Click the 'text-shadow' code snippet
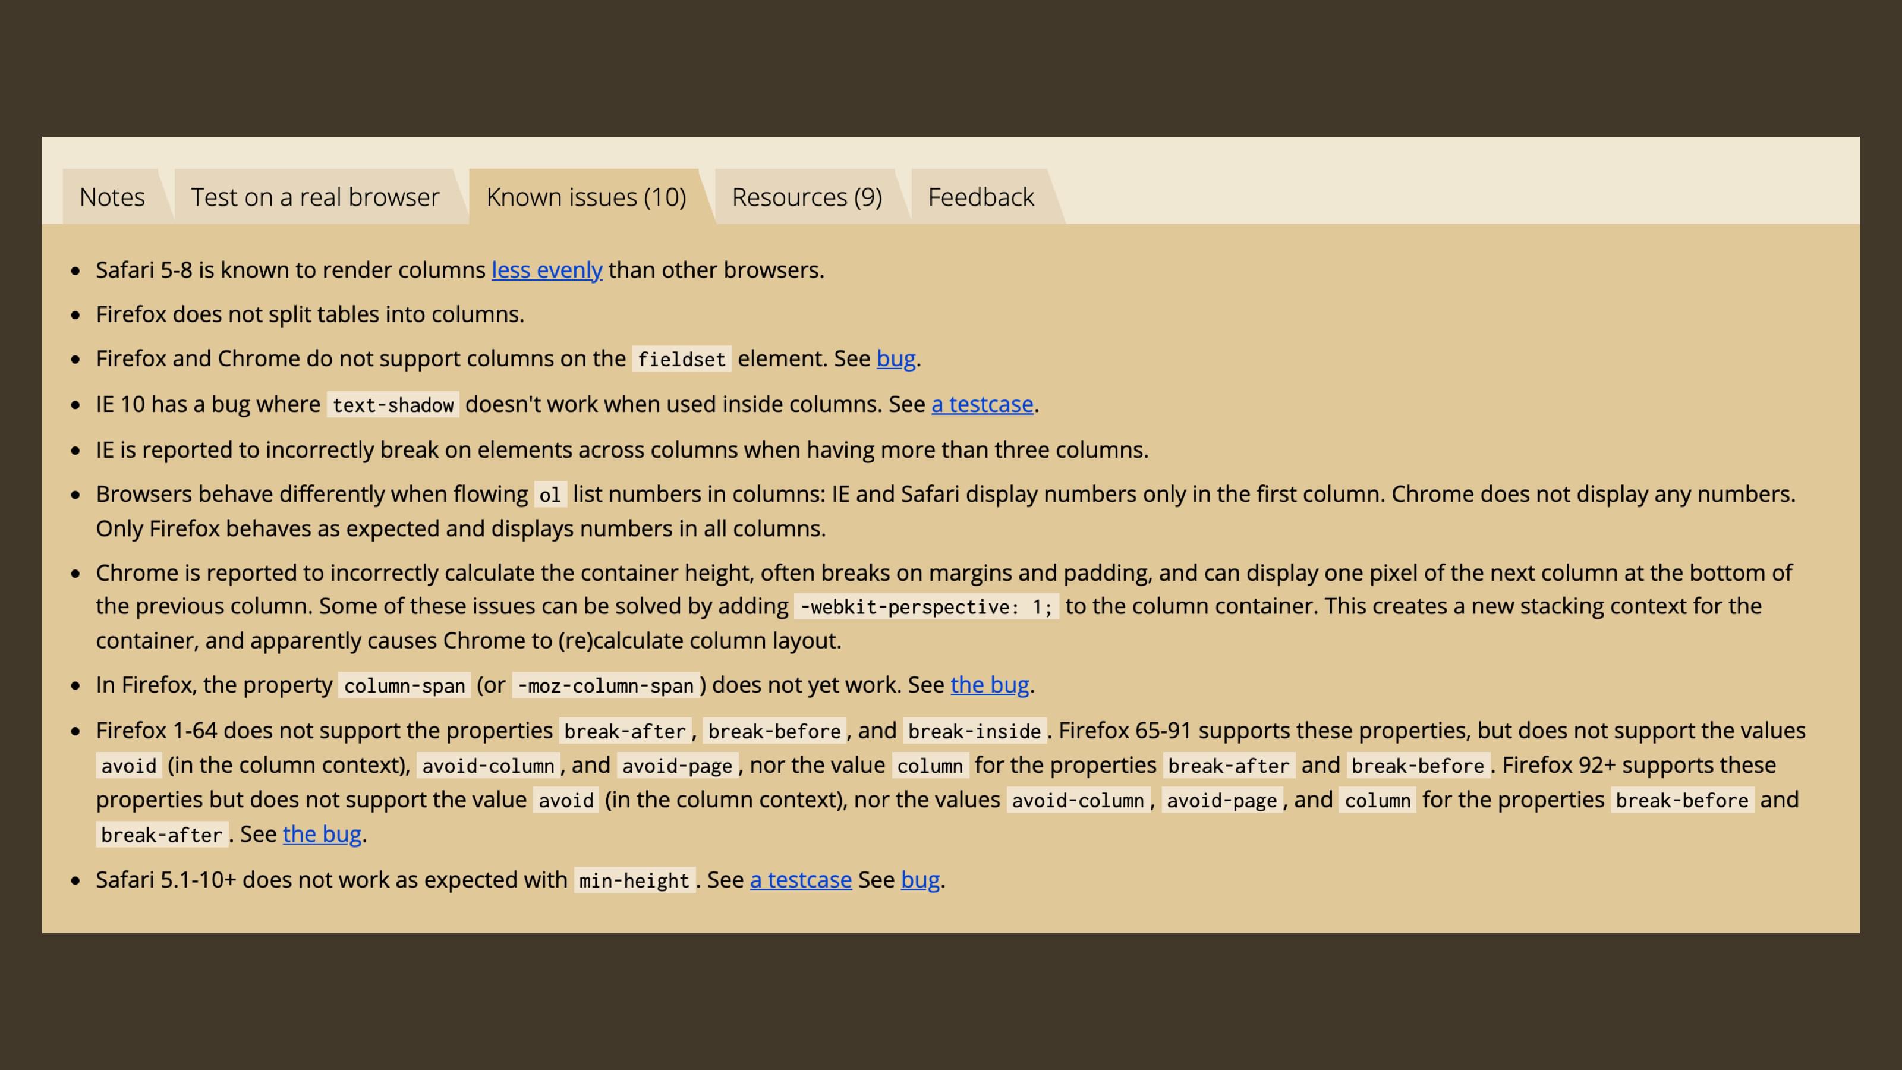 tap(393, 405)
